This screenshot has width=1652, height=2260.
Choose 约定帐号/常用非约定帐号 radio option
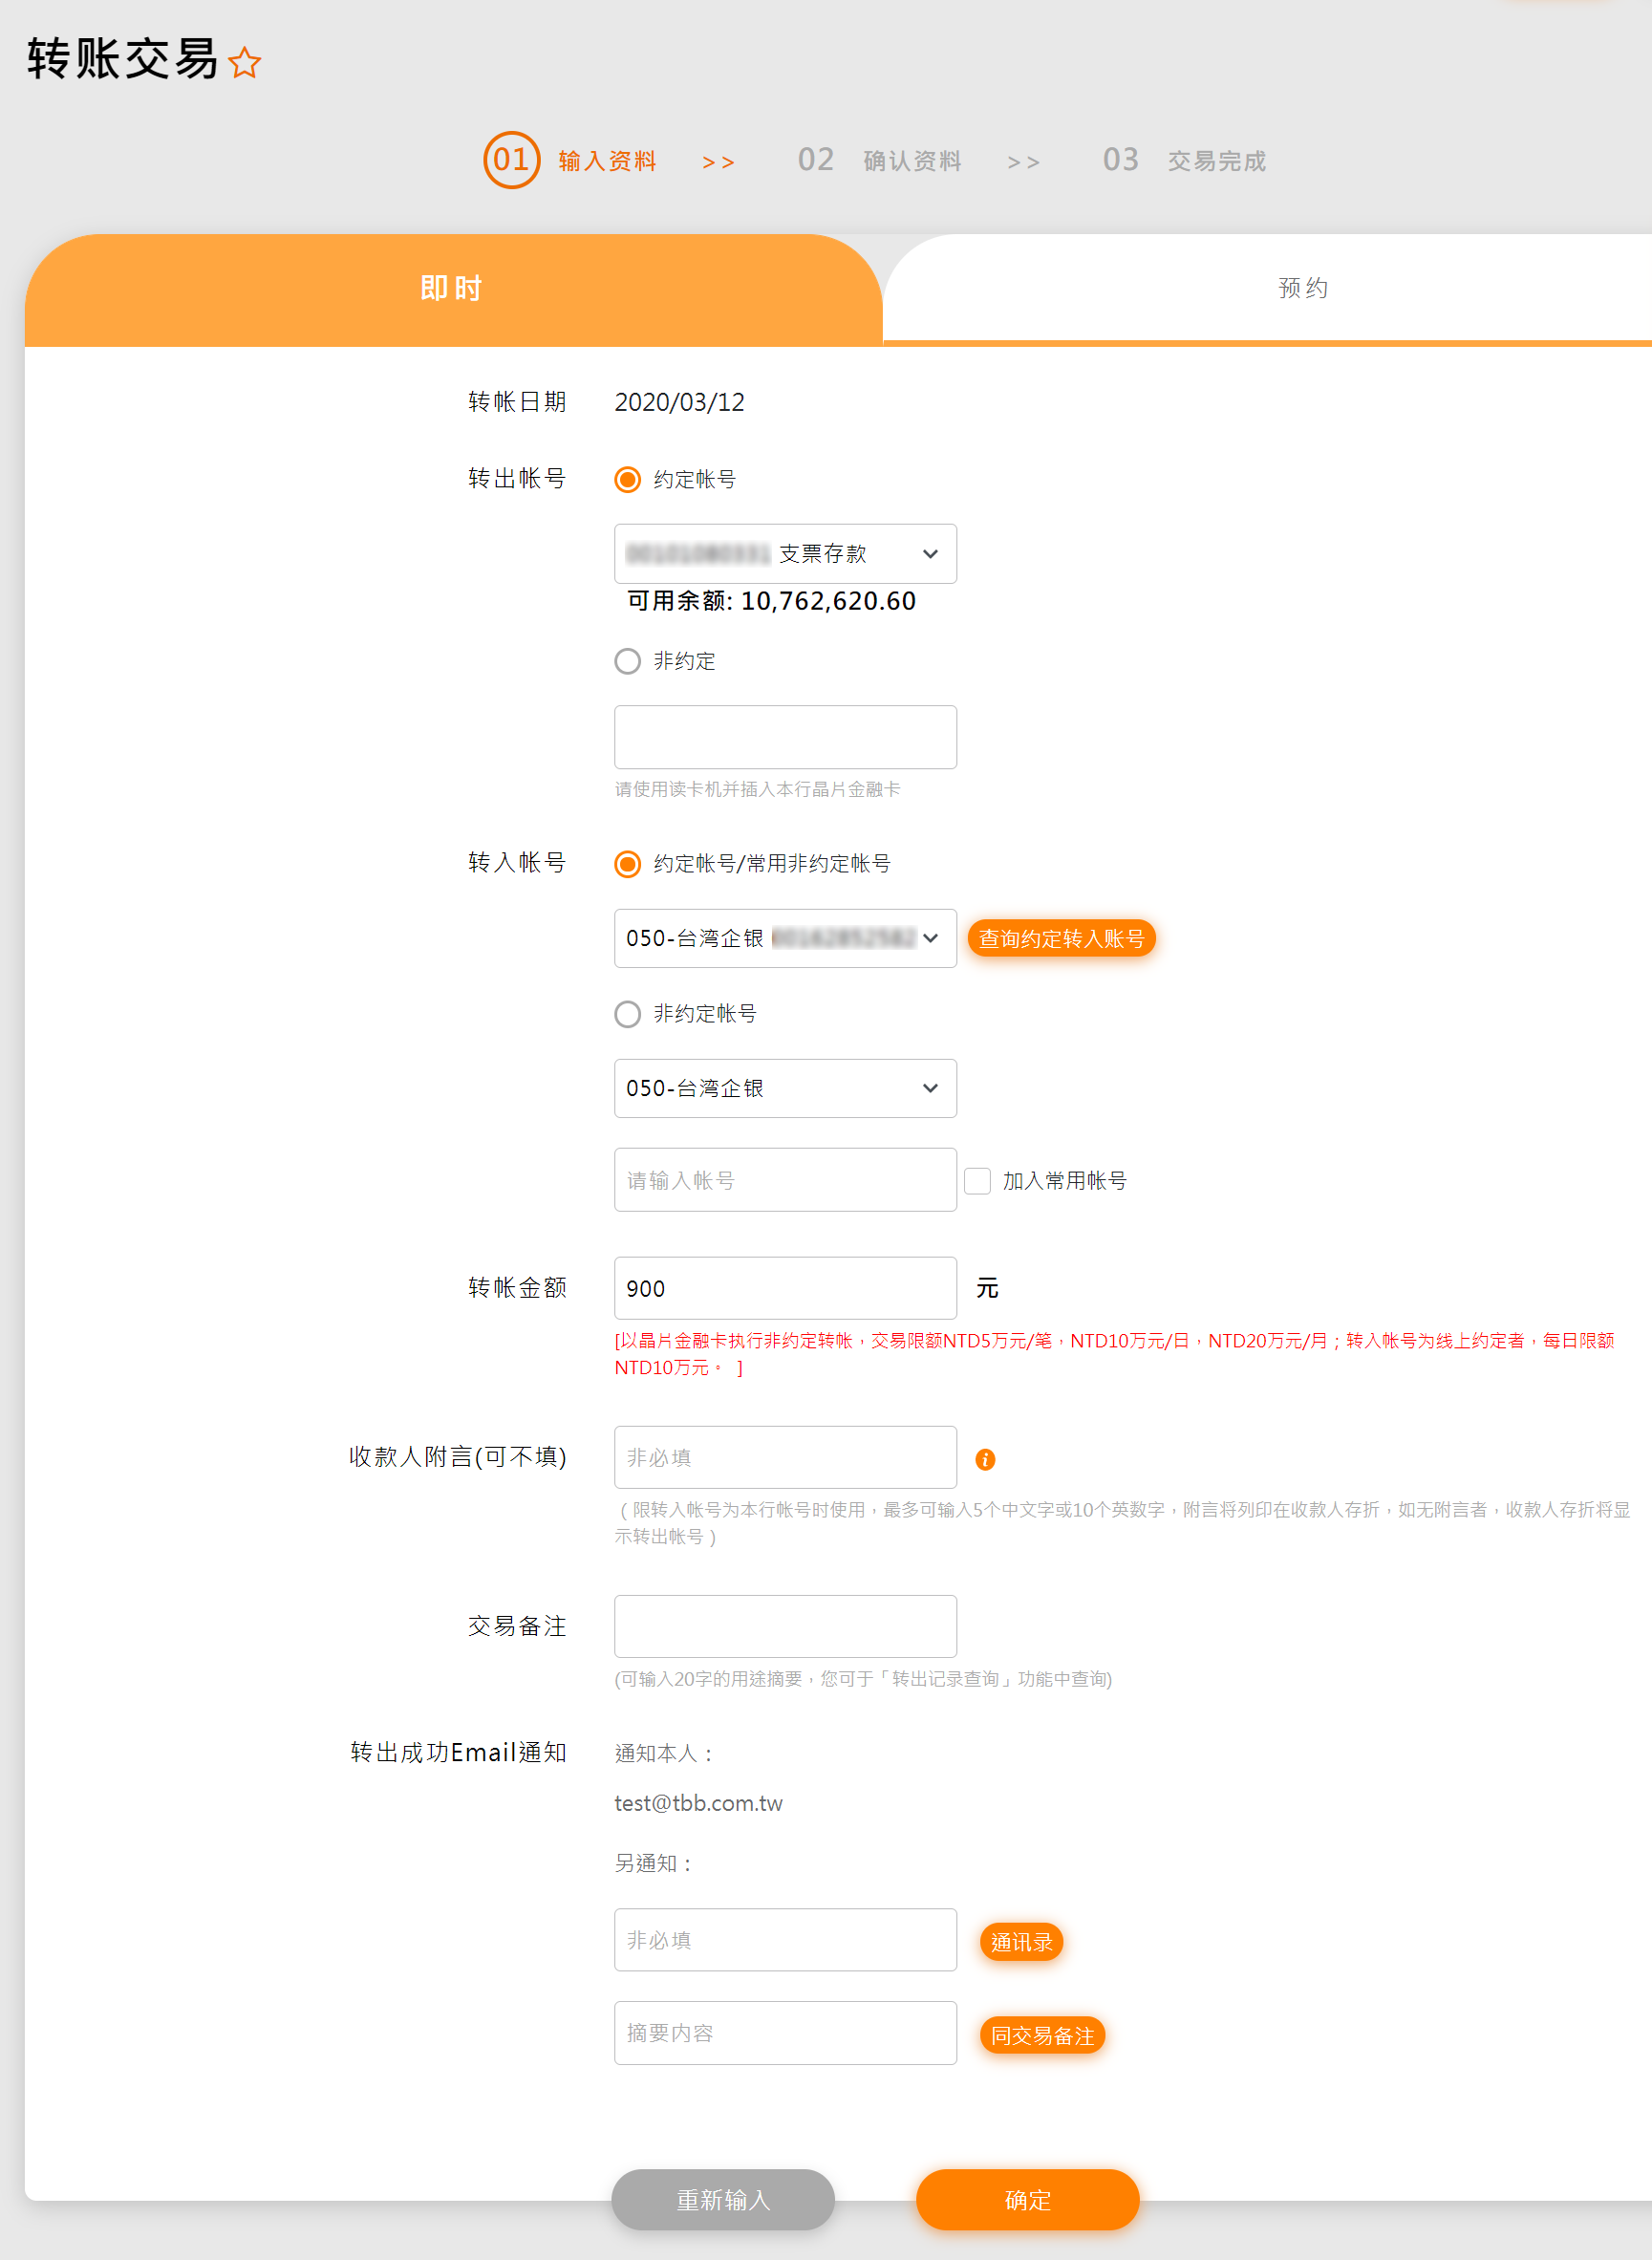tap(627, 864)
